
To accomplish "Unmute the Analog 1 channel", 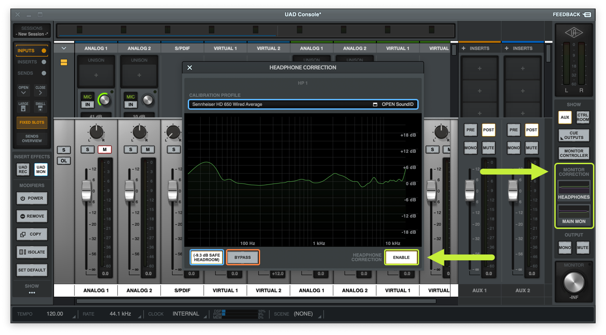I will click(105, 149).
